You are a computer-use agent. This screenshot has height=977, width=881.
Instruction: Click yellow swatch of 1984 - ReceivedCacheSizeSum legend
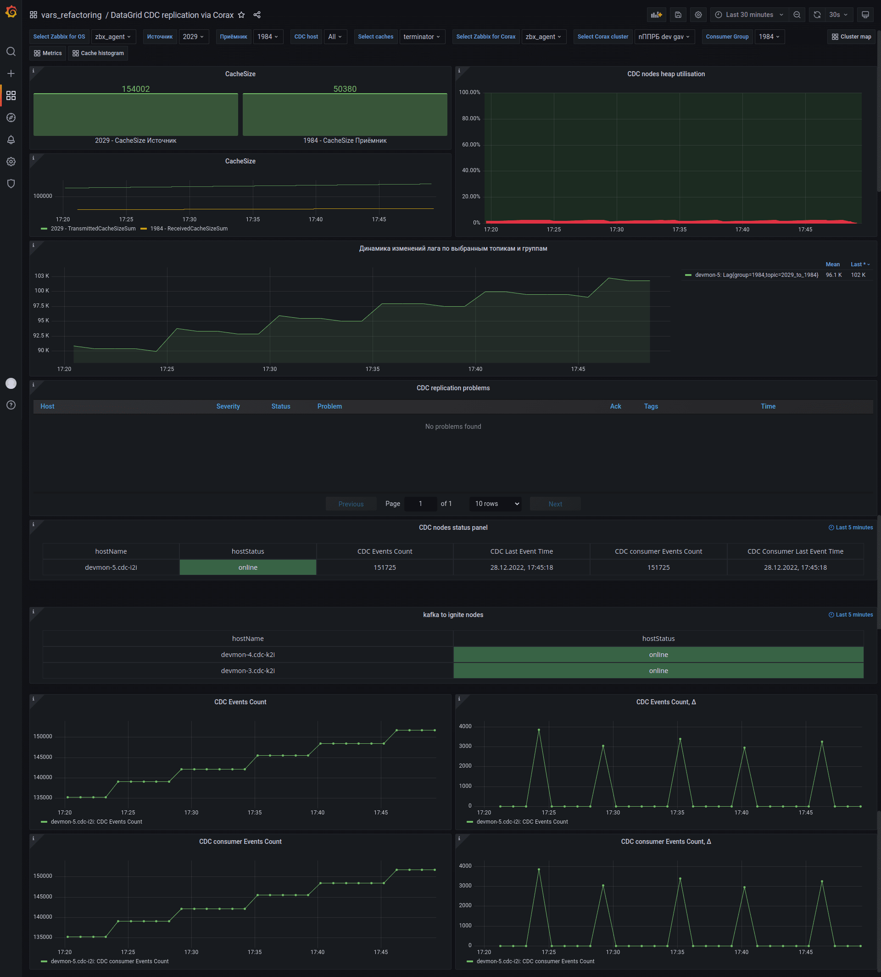click(x=143, y=229)
